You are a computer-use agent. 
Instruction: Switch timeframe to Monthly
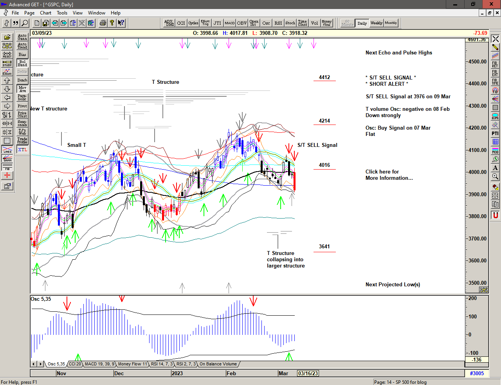pyautogui.click(x=391, y=23)
